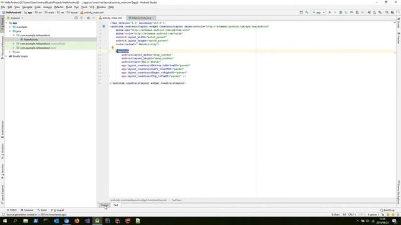Collapse the java folder
401x225 pixels.
[x=10, y=31]
